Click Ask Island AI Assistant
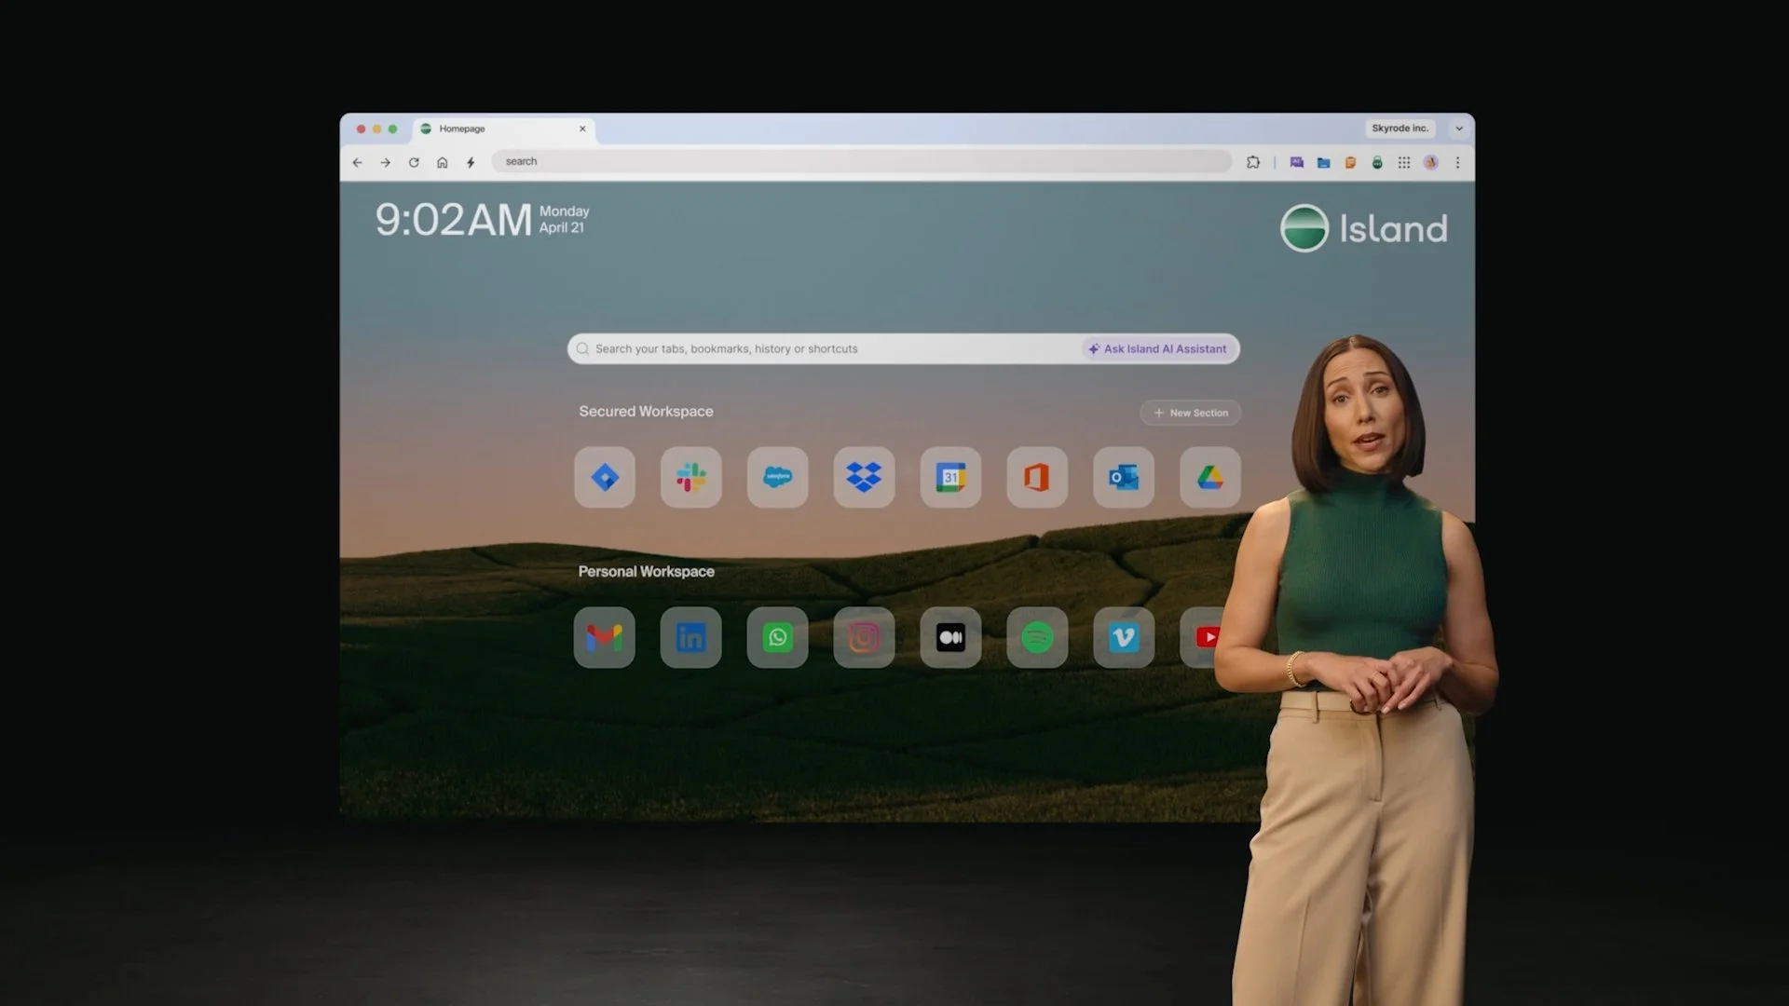This screenshot has height=1006, width=1789. (1158, 348)
